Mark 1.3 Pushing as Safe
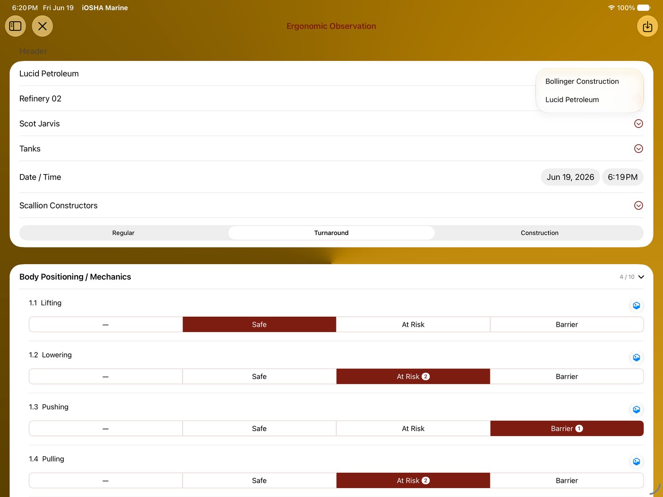 tap(259, 429)
